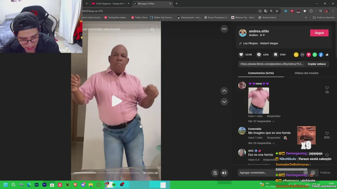Like the video with the heart icon

(x=241, y=55)
